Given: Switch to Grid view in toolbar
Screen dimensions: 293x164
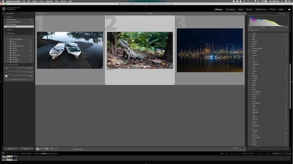Looking at the screenshot, I should tap(38, 149).
